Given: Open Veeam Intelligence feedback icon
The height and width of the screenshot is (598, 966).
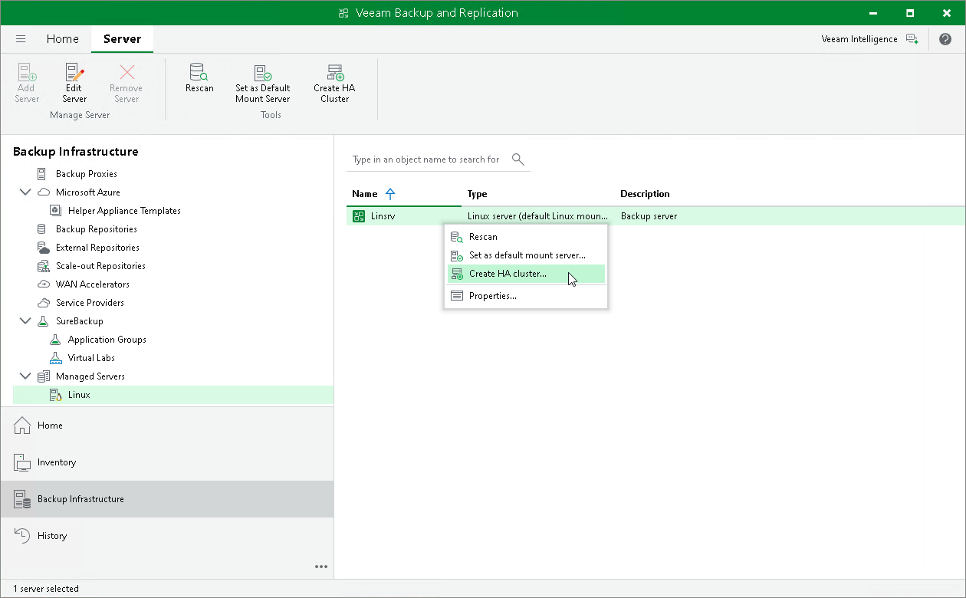Looking at the screenshot, I should point(912,38).
